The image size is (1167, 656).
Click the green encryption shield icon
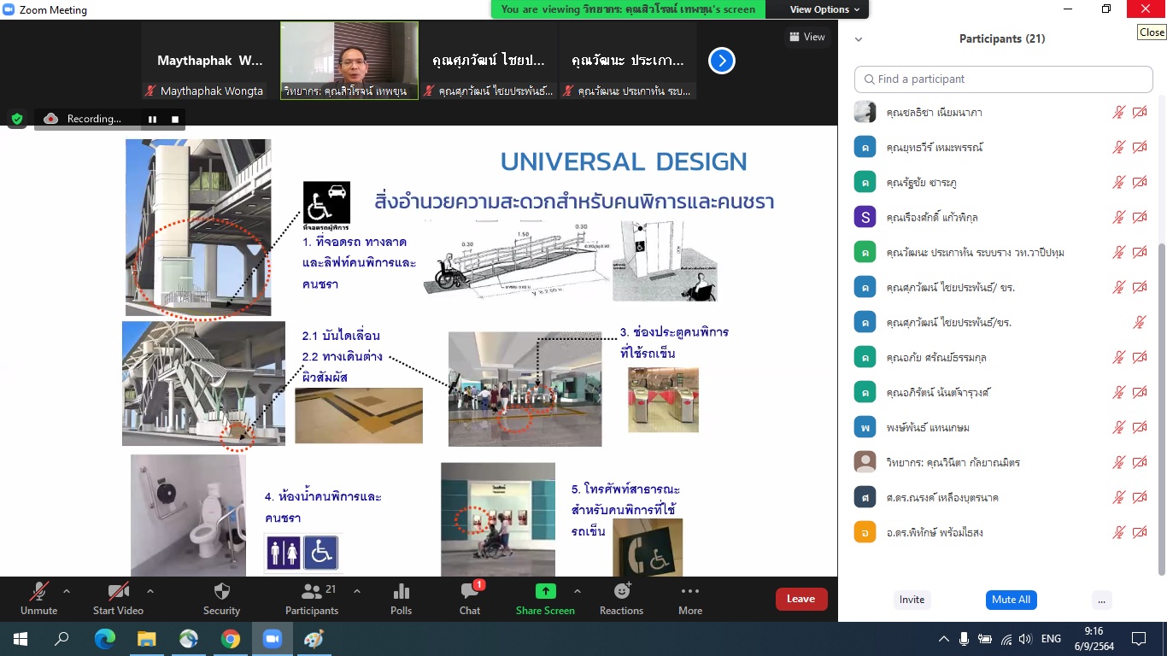pos(17,119)
